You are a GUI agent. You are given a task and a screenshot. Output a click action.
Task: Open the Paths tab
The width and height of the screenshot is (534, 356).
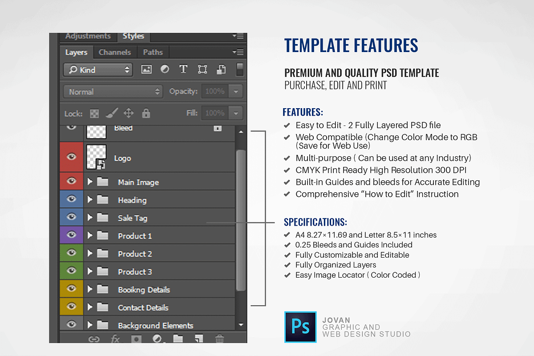click(x=153, y=52)
